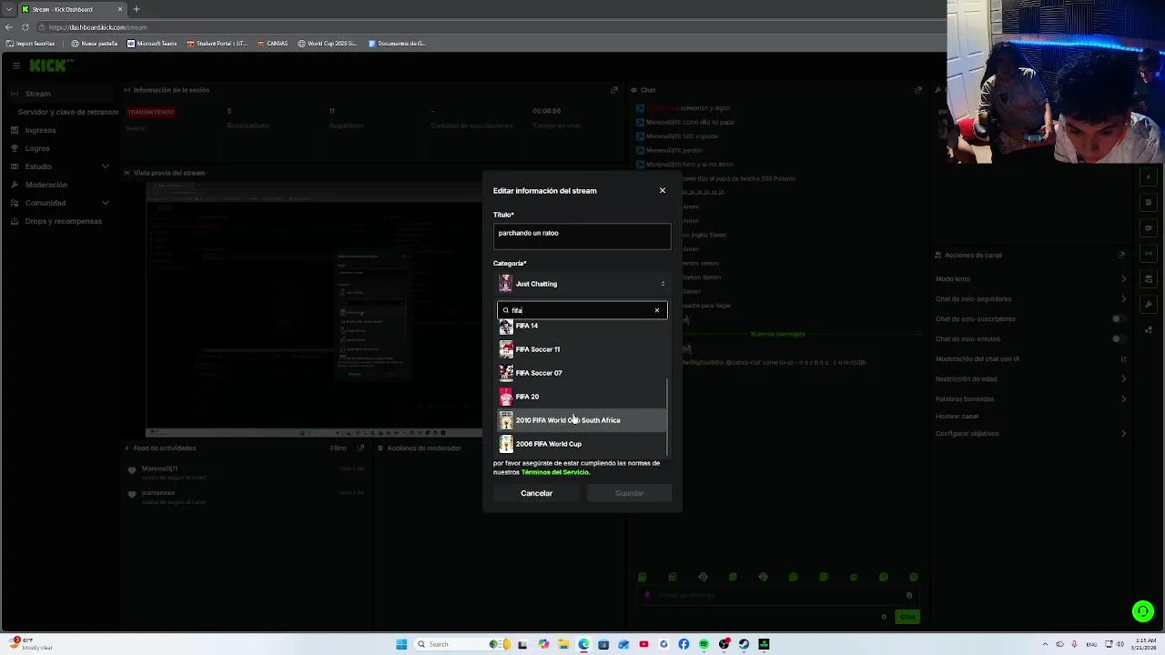The image size is (1165, 655).
Task: Select FIFA Soccer 07 category
Action: [582, 373]
